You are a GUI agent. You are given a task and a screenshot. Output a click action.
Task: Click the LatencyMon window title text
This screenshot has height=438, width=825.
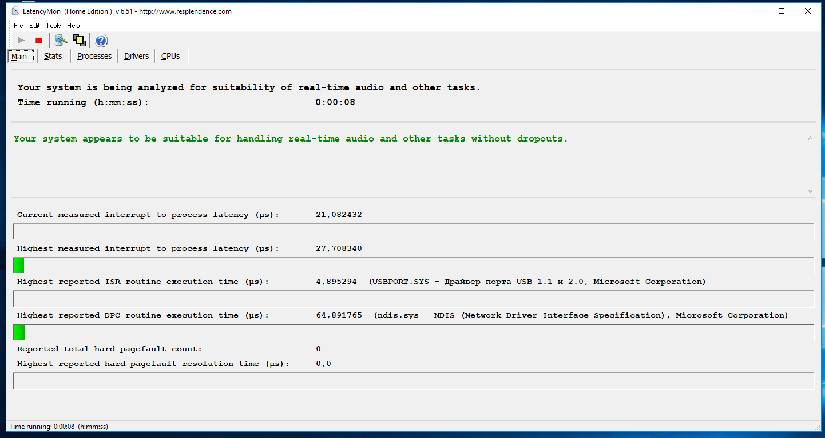(128, 11)
